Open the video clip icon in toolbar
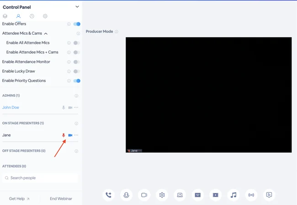Screen dimensions: 297x205 pyautogui.click(x=216, y=195)
